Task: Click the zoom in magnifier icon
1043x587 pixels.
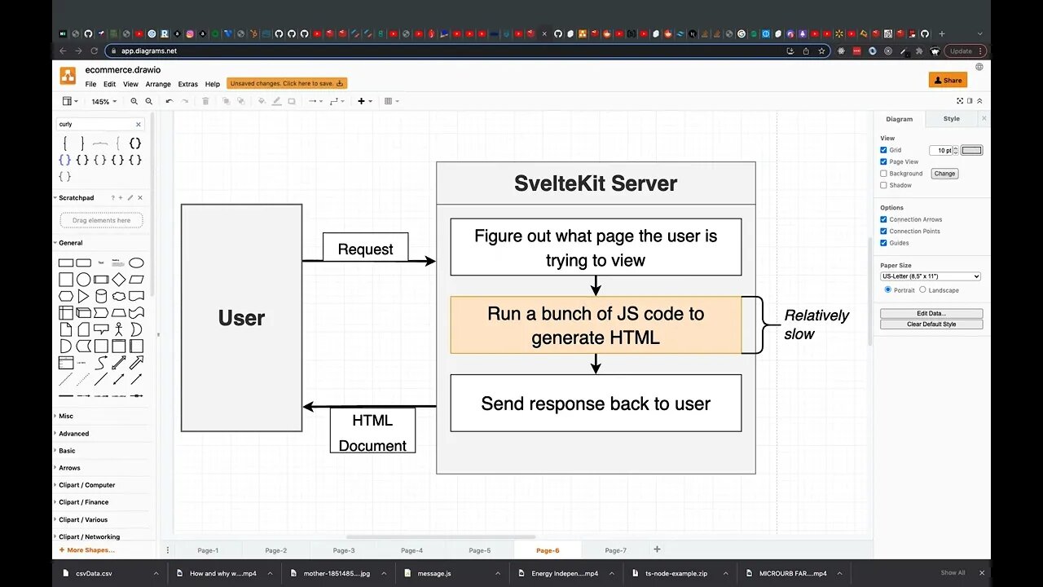Action: tap(134, 101)
